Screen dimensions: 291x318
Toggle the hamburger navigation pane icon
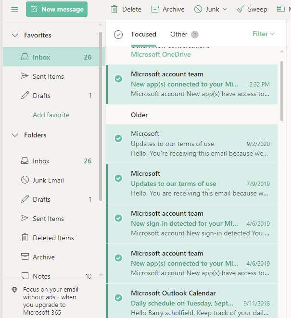pos(14,9)
